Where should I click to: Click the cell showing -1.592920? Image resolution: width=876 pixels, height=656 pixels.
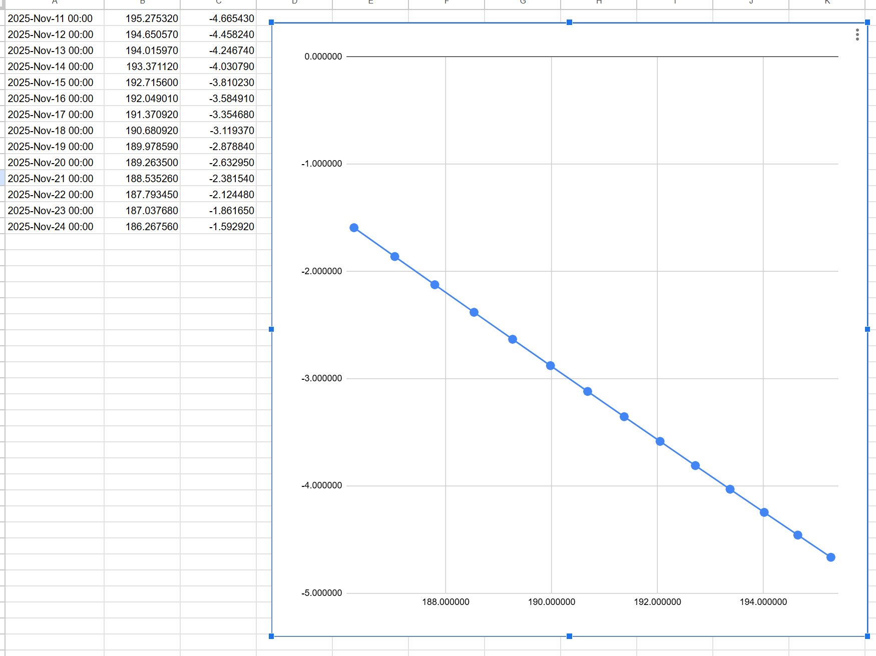pos(218,227)
